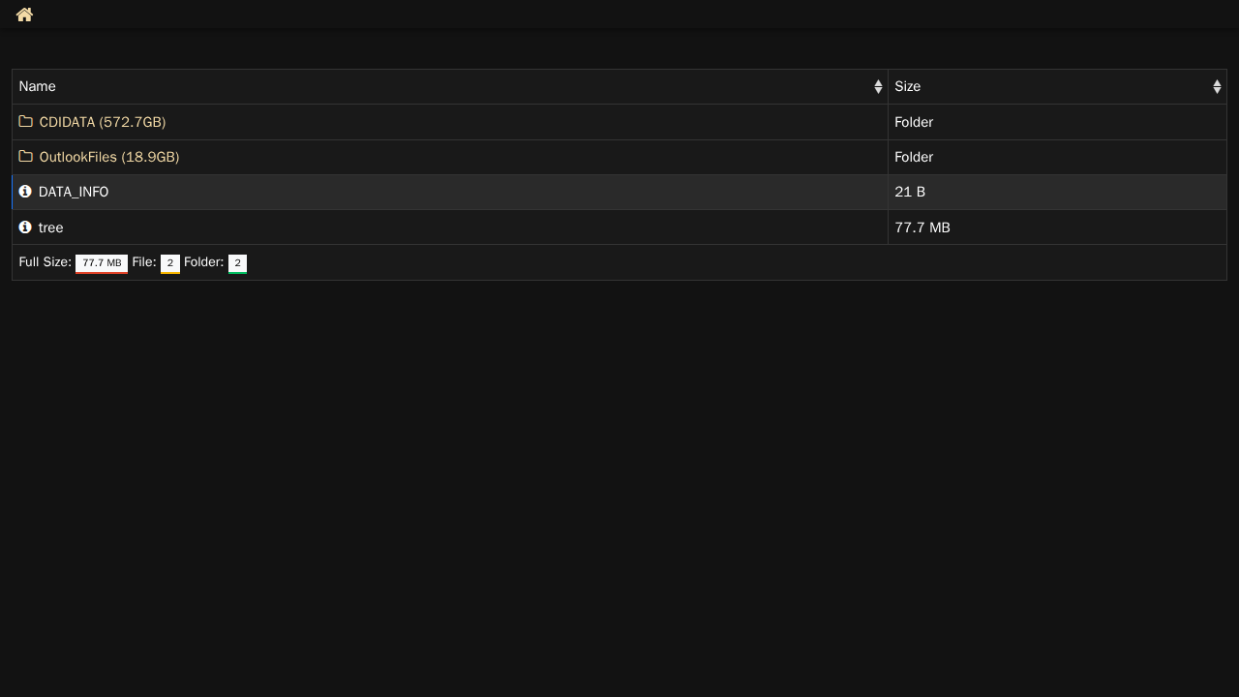Click the tree row's 77.7 MB size cell

pyautogui.click(x=922, y=227)
